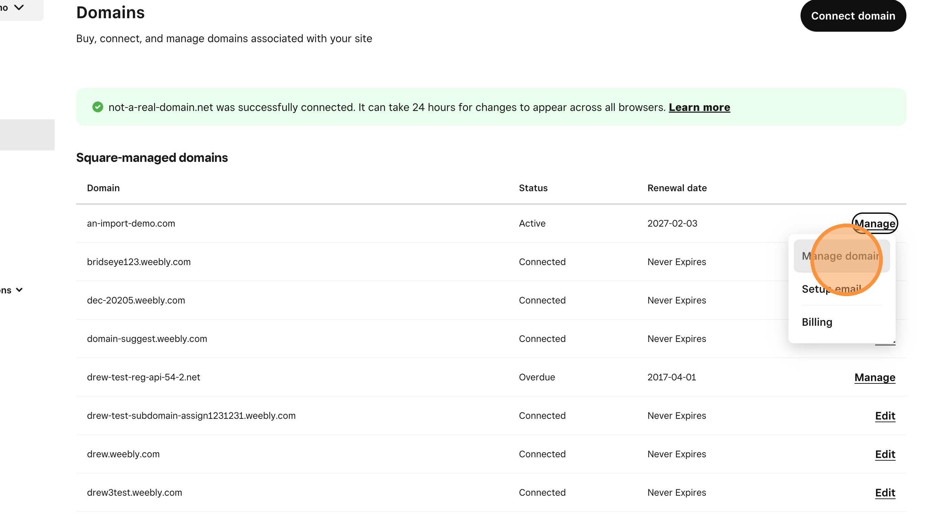The width and height of the screenshot is (928, 519).
Task: Expand the top-left sidebar chevron dropdown
Action: pos(19,7)
